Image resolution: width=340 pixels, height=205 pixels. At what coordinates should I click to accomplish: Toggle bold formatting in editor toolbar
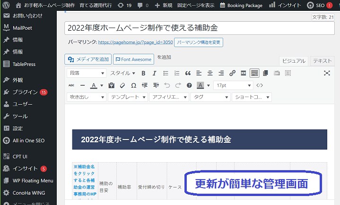coord(143,73)
